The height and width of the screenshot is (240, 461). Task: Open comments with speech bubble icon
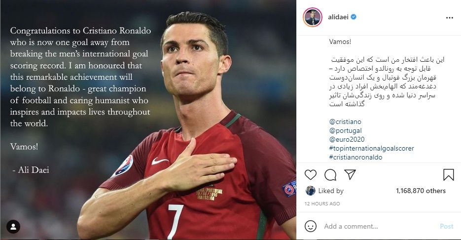coord(330,175)
